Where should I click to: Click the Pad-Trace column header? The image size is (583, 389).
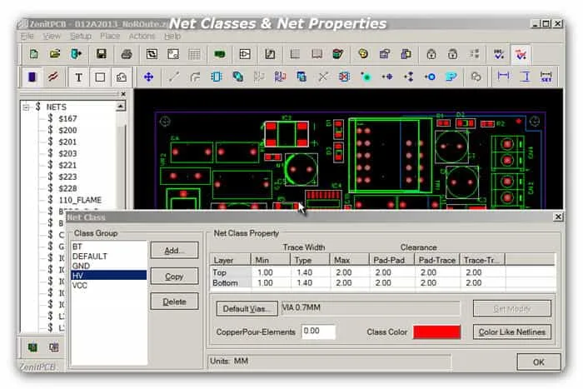pos(437,260)
